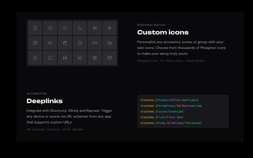Click the temp/22/Hallway/Thermostat URL line
253x158 pixels.
coord(171,123)
